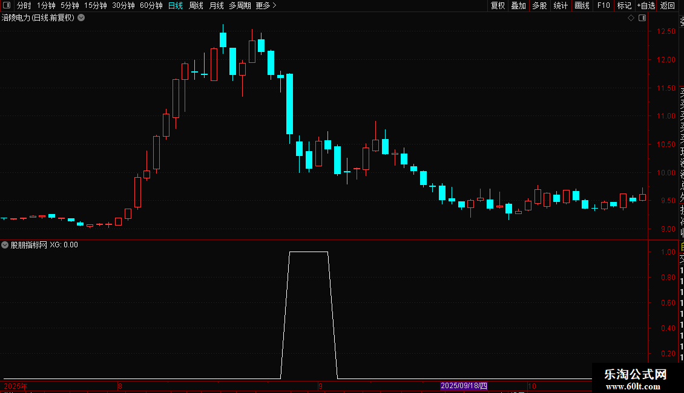Open F10 company info
The image size is (684, 393).
point(603,5)
